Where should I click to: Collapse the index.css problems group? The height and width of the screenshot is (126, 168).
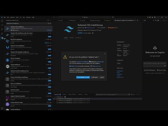pos(54,97)
